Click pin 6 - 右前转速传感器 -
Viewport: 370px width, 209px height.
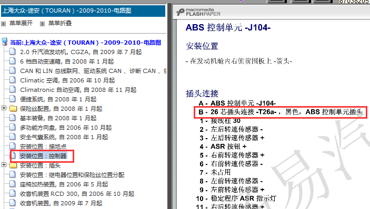[231, 164]
